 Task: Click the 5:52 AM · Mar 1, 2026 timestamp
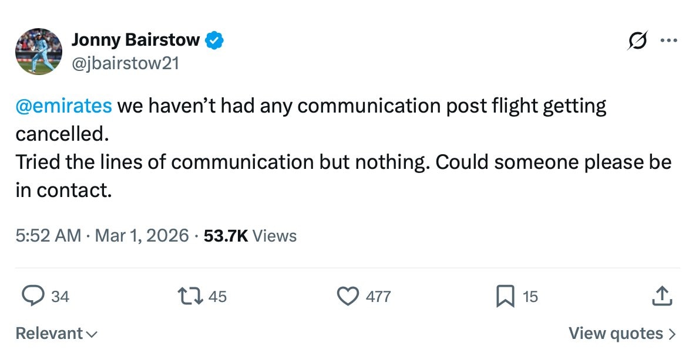(102, 236)
